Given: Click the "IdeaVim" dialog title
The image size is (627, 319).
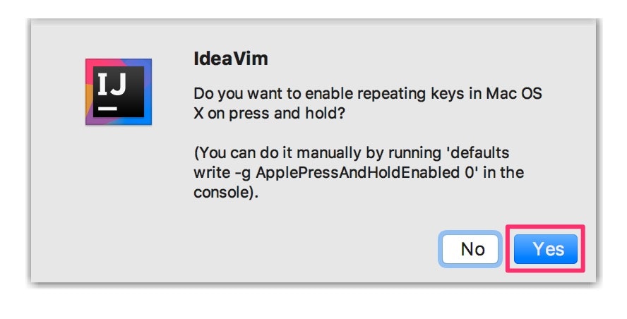Looking at the screenshot, I should (231, 59).
